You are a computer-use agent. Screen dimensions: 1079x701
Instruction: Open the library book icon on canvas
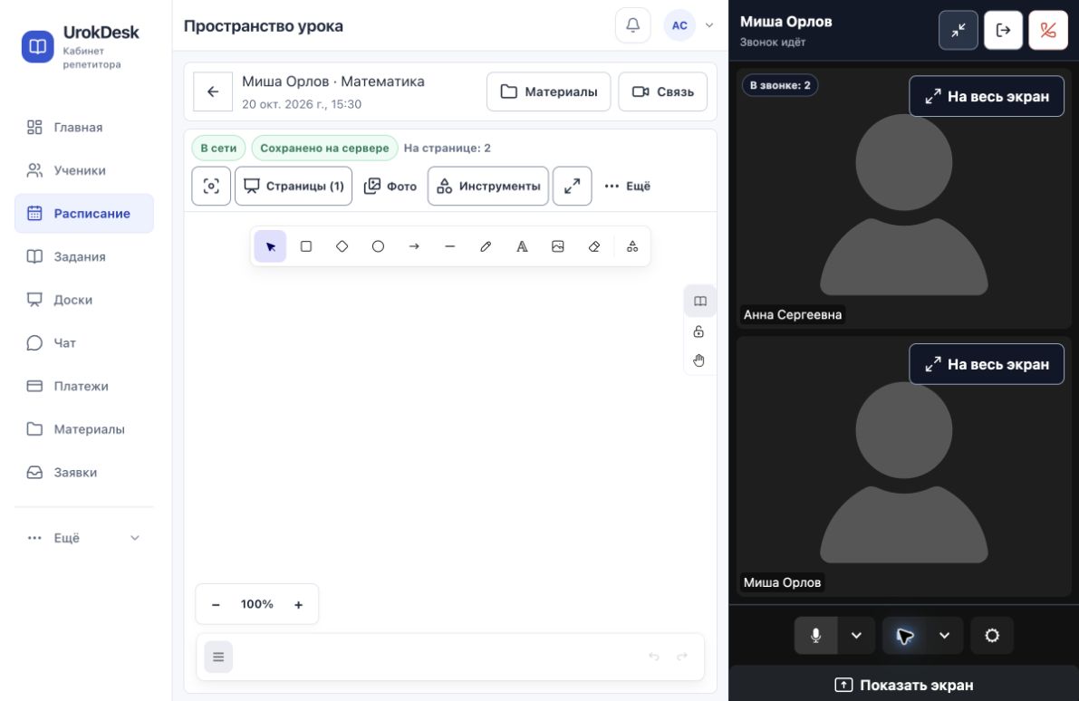click(699, 302)
